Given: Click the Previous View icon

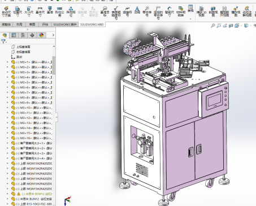Looking at the screenshot, I should click(x=225, y=25).
